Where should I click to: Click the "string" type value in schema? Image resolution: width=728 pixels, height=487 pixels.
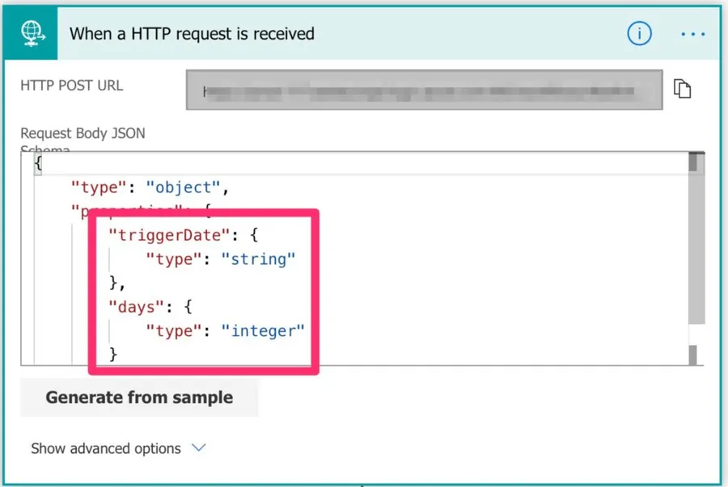260,259
